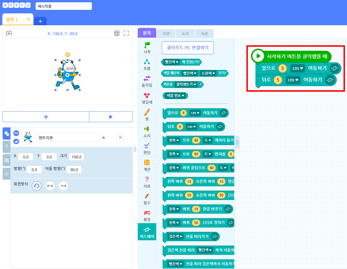Click the 이동 방향 field
This screenshot has width=347, height=269.
click(74, 169)
